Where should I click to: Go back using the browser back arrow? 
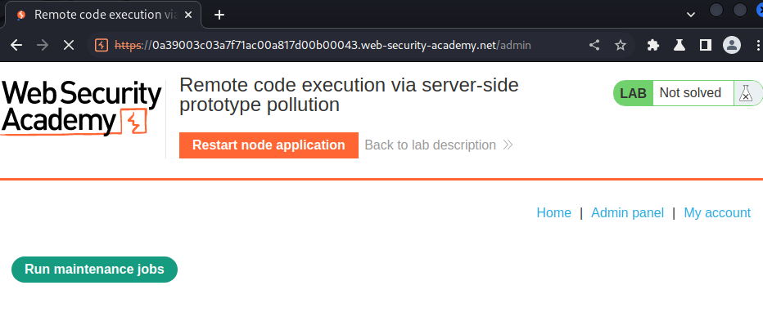(16, 45)
